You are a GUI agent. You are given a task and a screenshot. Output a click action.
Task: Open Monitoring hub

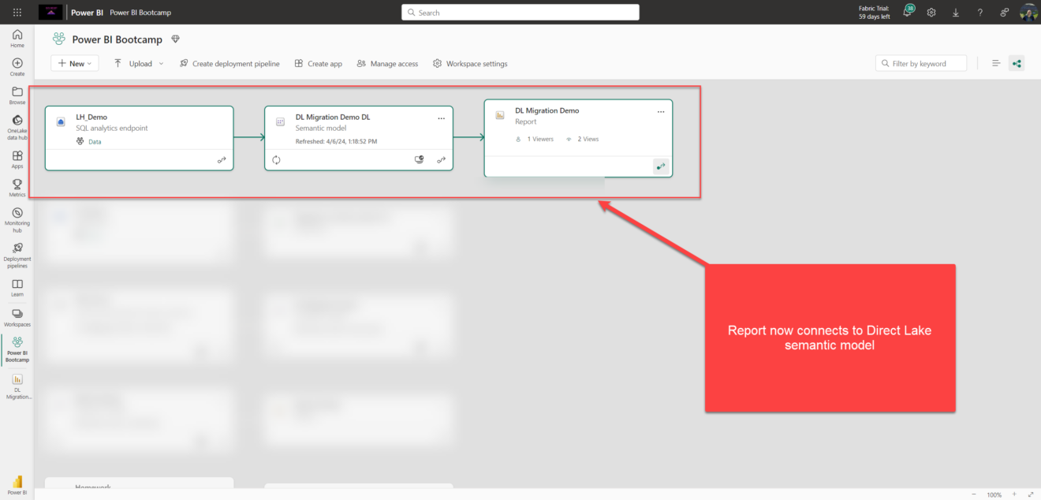click(17, 220)
